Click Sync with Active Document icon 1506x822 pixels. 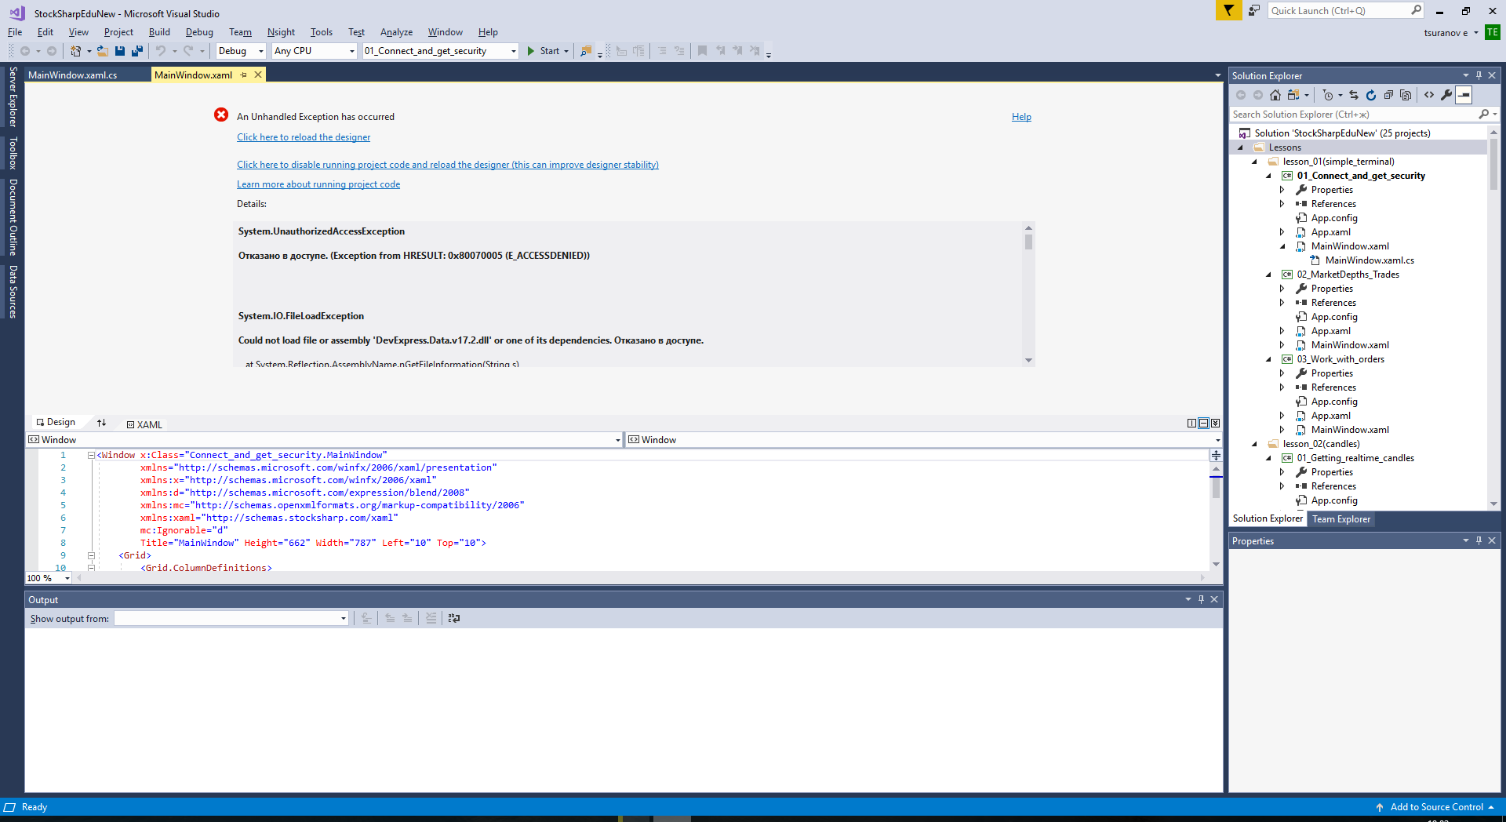(x=1354, y=95)
